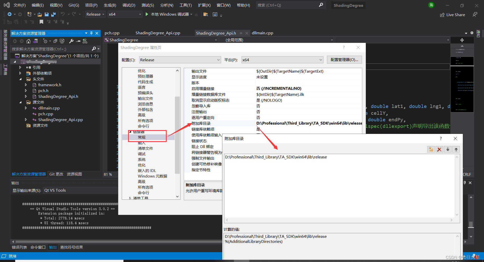Move line down arrow icon in dialog

coord(448,149)
